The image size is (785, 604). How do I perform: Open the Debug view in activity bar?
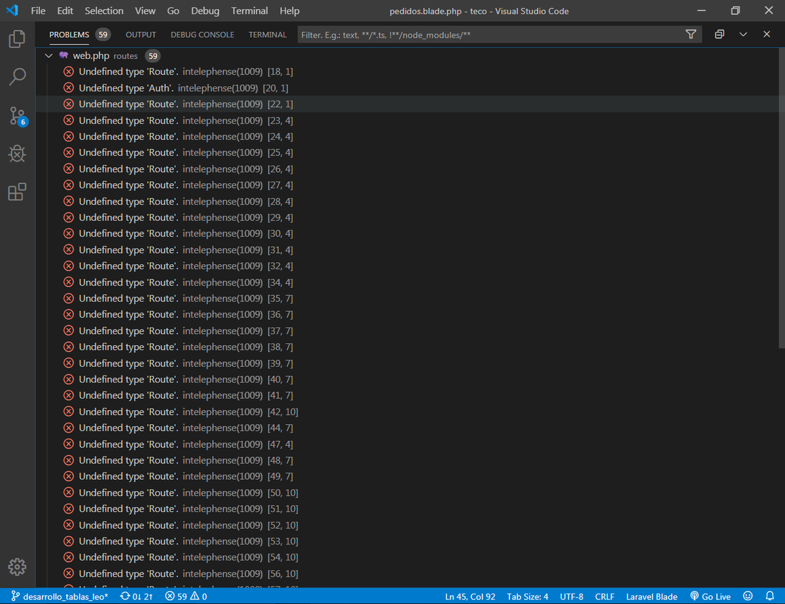coord(17,154)
